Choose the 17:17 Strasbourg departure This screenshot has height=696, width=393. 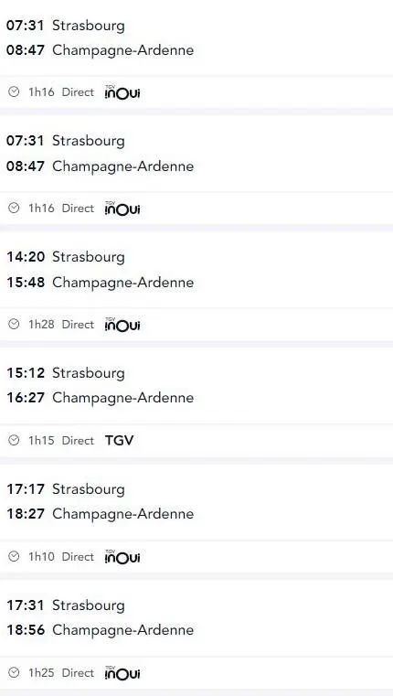66,489
